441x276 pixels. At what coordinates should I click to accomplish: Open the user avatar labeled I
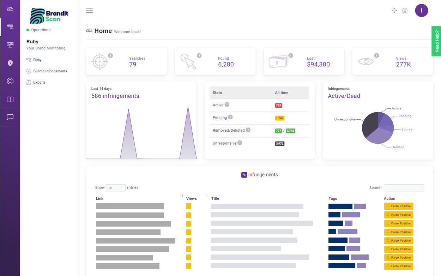(x=422, y=11)
